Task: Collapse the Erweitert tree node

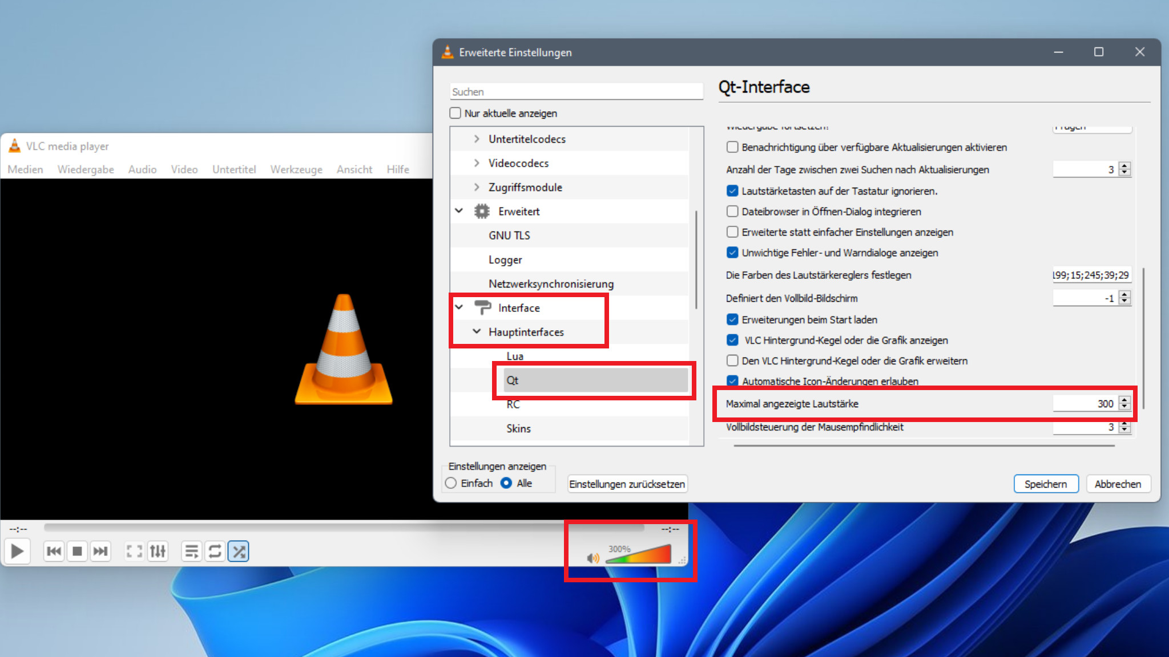Action: pyautogui.click(x=459, y=210)
